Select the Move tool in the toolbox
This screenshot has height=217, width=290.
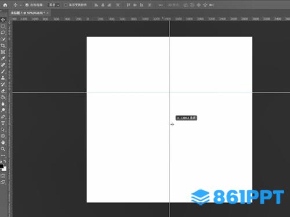pyautogui.click(x=3, y=20)
